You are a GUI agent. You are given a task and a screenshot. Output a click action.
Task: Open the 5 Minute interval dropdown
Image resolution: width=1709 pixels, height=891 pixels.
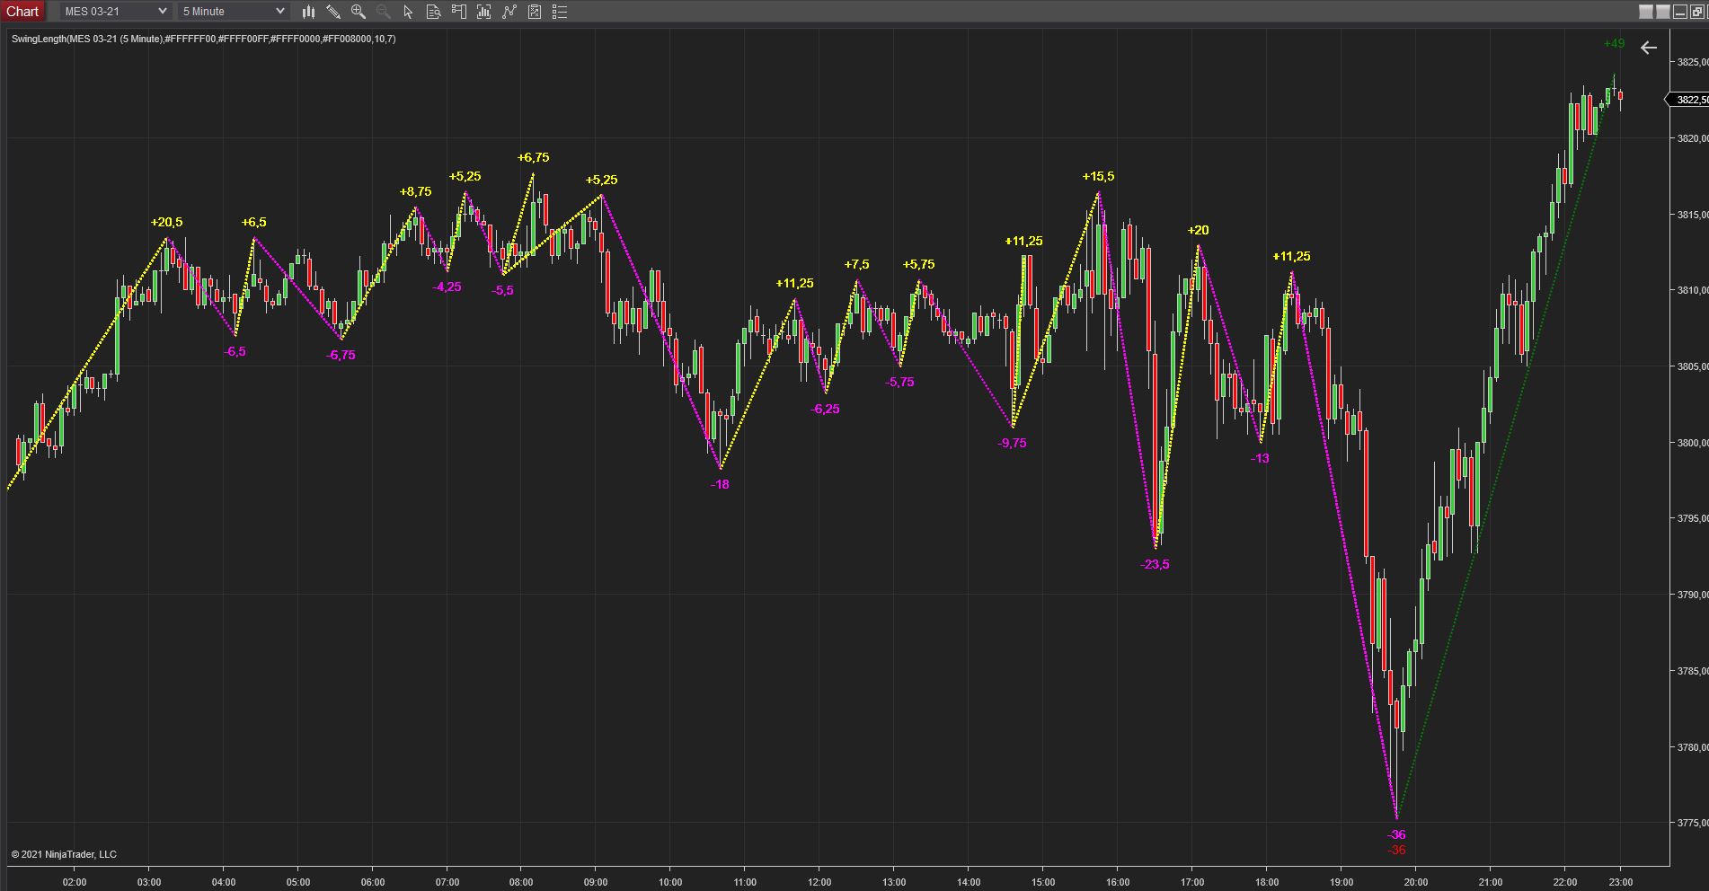point(233,12)
